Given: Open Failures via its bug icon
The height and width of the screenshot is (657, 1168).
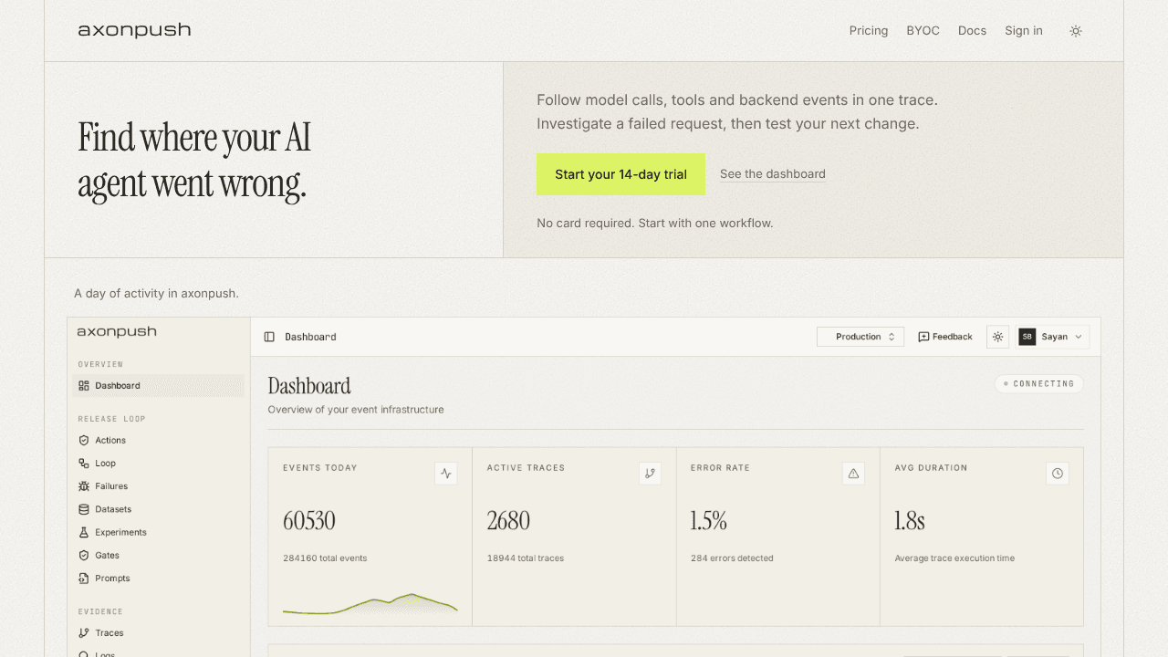Looking at the screenshot, I should pyautogui.click(x=84, y=486).
